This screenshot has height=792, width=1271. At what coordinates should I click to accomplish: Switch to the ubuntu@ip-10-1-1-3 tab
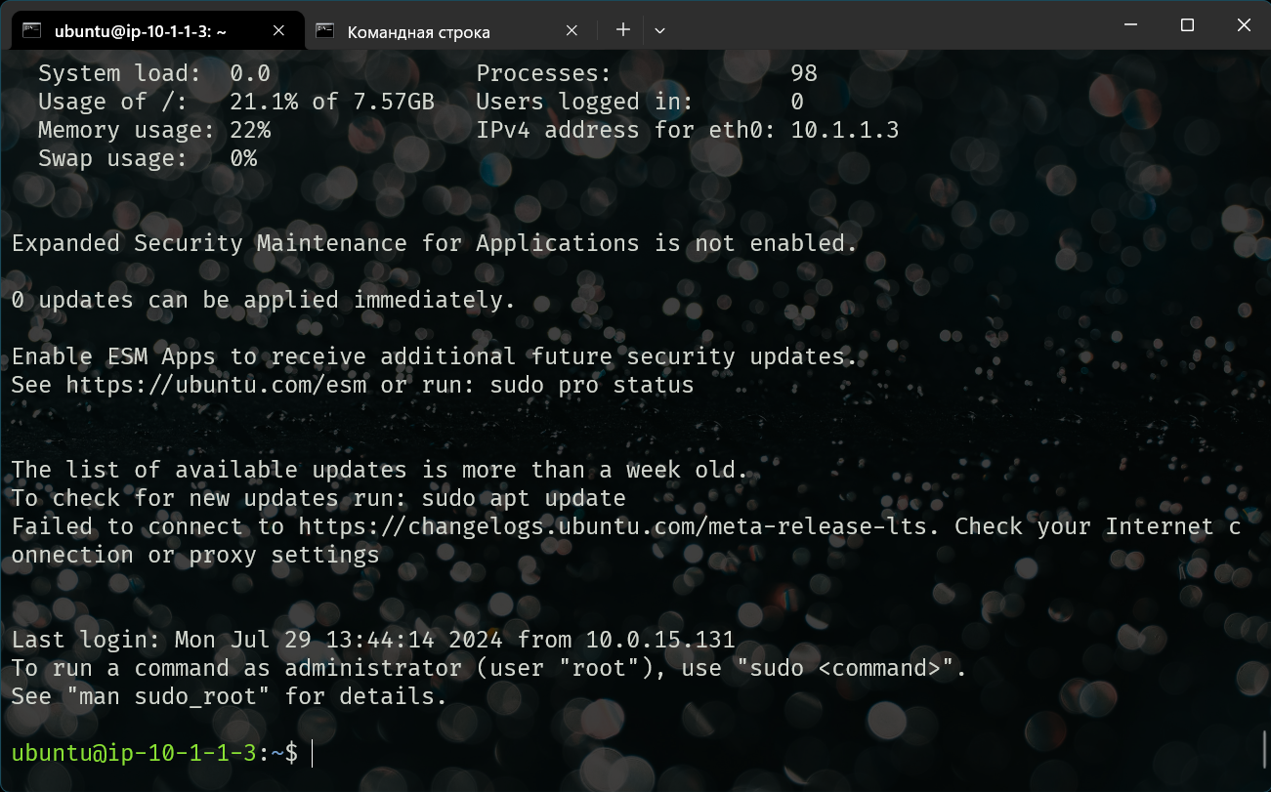[x=141, y=32]
